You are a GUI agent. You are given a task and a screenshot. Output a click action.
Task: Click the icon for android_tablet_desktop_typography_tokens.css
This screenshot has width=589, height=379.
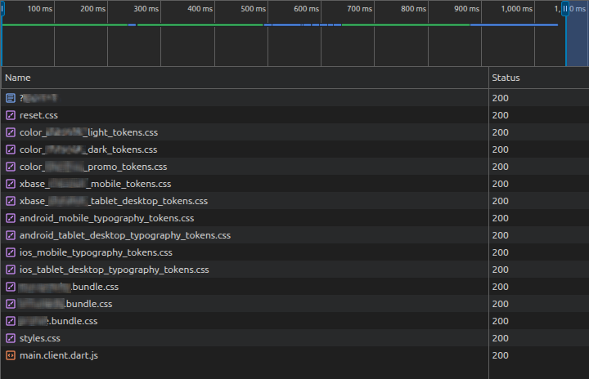tap(11, 235)
